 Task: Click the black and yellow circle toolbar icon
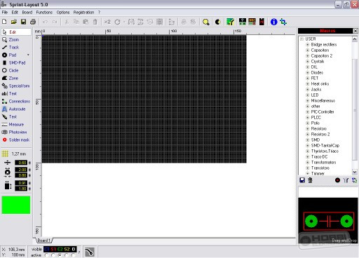[x=218, y=22]
